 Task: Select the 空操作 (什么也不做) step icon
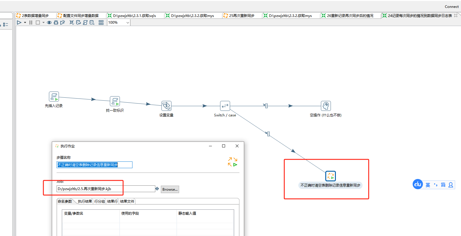[x=326, y=106]
